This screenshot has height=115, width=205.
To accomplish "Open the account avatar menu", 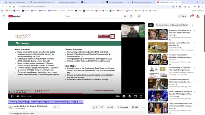I will pos(198,16).
